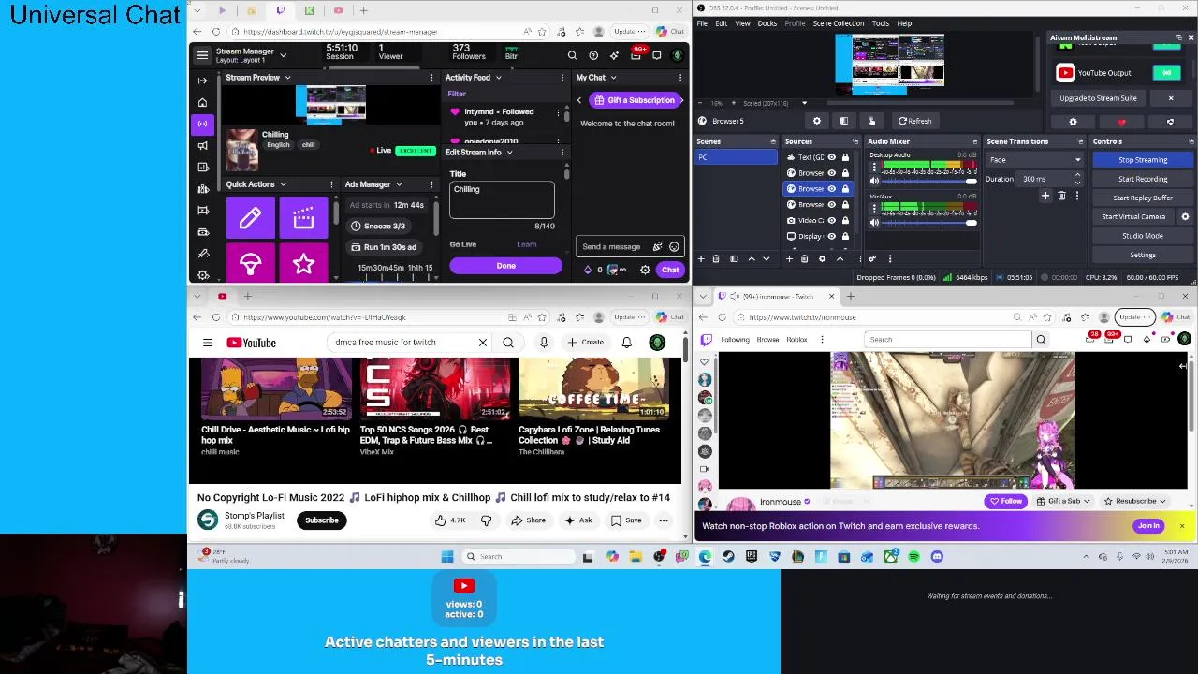Expand Edit Stream Info panel dropdown
Viewport: 1198px width, 674px height.
click(x=509, y=153)
